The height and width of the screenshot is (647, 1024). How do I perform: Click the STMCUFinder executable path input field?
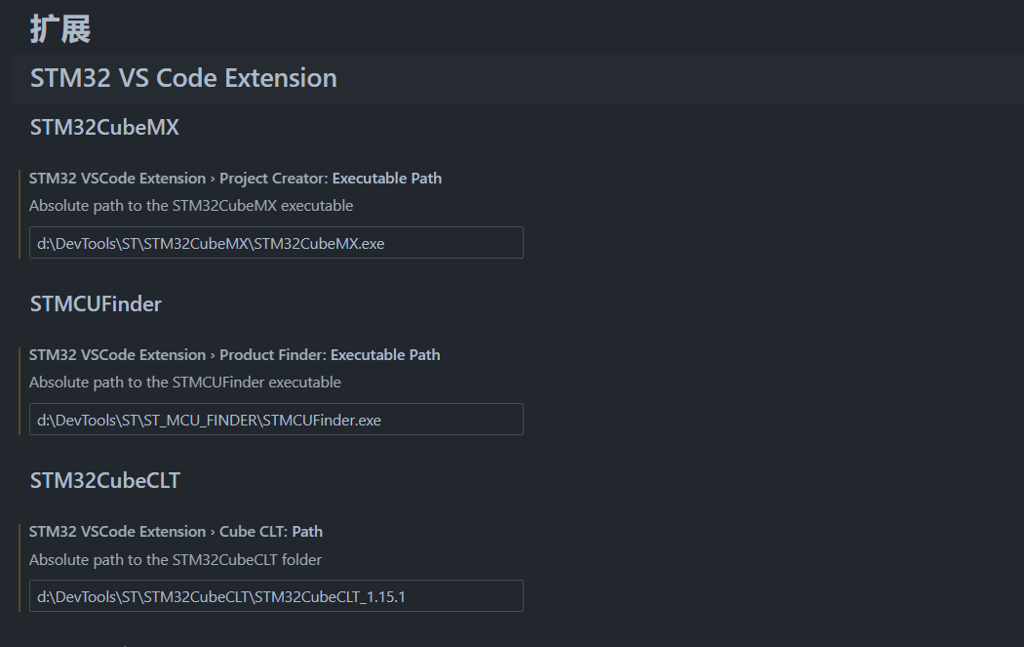(x=276, y=419)
